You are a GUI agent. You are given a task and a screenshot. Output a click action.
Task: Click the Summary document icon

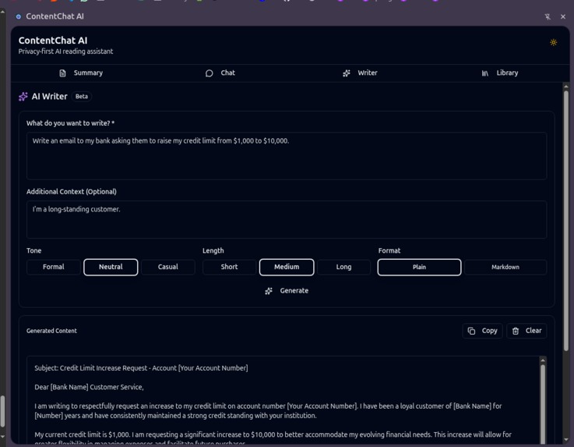pyautogui.click(x=62, y=73)
